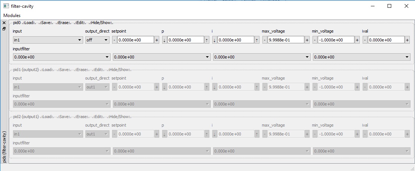Increase pid0 ival with plus button
Viewport: 415px width, 171px height.
click(407, 40)
